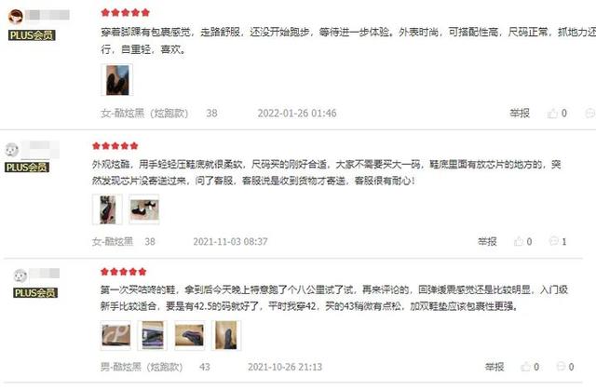Click third reviewer's avatar icon
The width and height of the screenshot is (596, 390).
point(20,276)
